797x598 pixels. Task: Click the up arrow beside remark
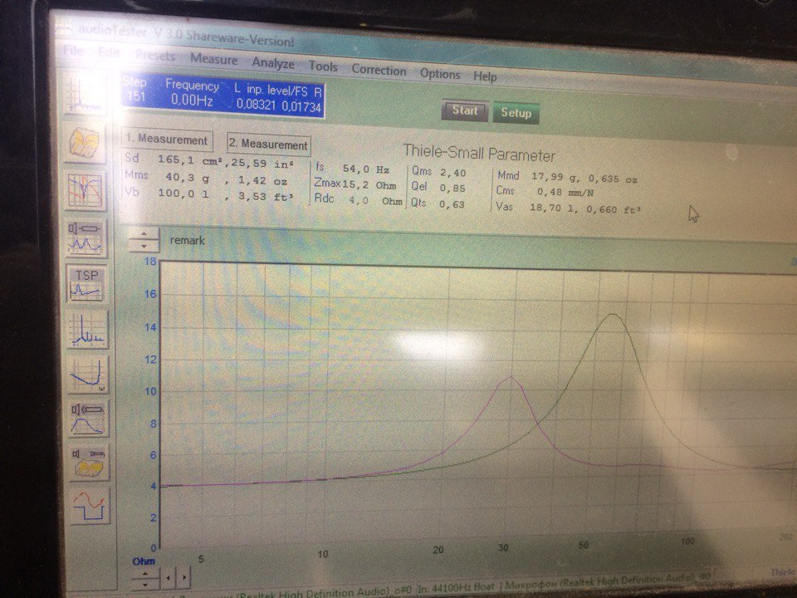pos(144,234)
